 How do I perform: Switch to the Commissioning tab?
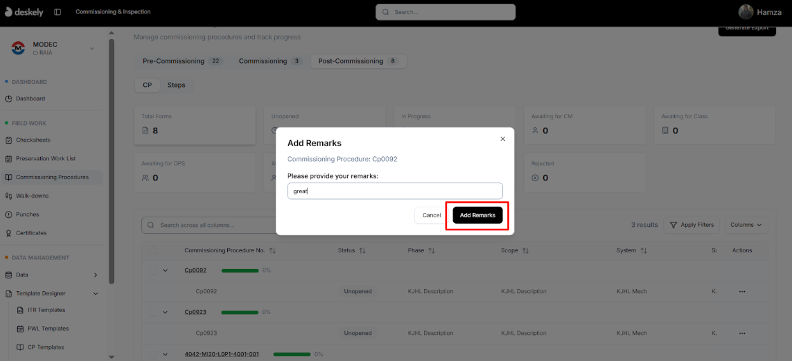(x=270, y=61)
